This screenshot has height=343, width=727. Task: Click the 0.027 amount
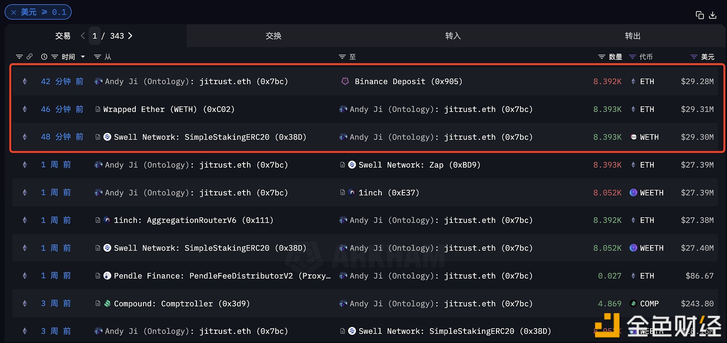[x=610, y=276]
